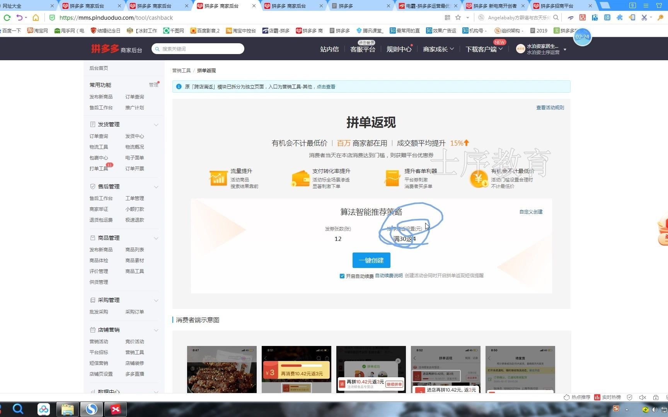Viewport: 668px width, 417px height.
Task: Go to browser home page icon
Action: point(36,18)
